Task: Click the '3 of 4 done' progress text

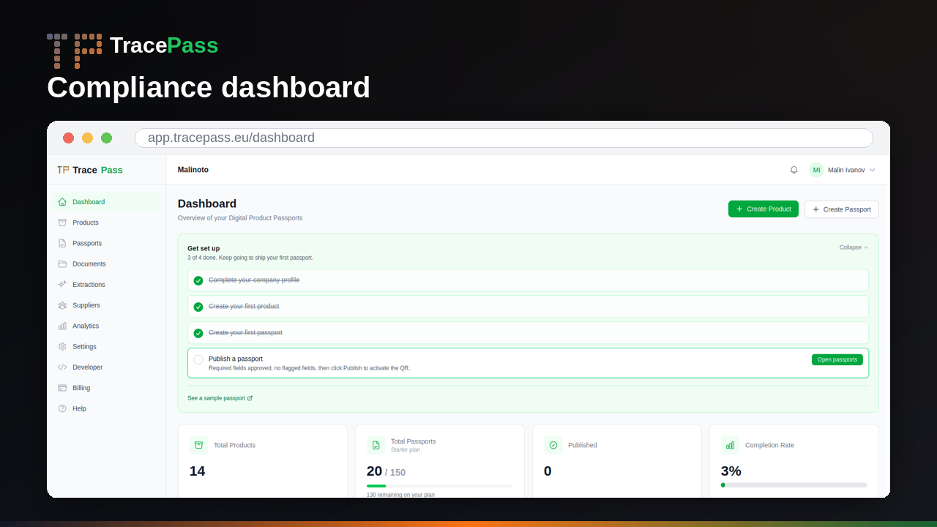Action: 250,258
